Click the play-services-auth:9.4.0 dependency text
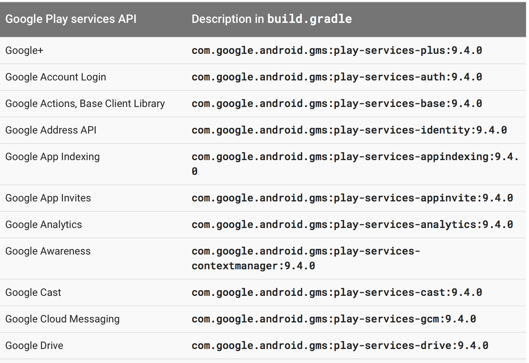The width and height of the screenshot is (529, 363). [337, 77]
